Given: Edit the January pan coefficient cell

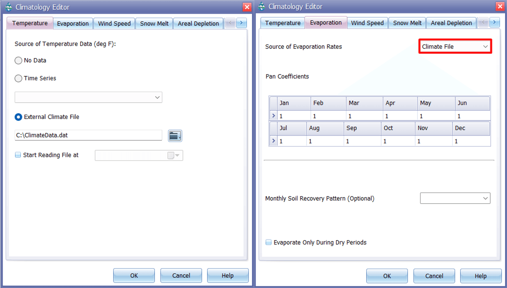Looking at the screenshot, I should [292, 115].
